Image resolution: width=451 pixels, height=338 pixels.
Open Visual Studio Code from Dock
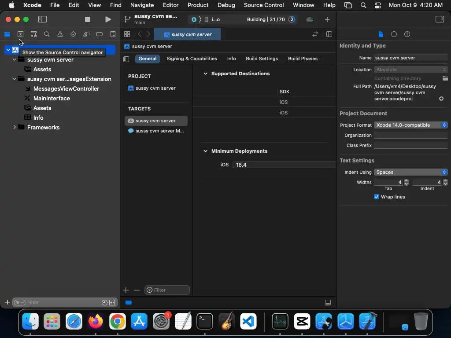click(x=248, y=321)
